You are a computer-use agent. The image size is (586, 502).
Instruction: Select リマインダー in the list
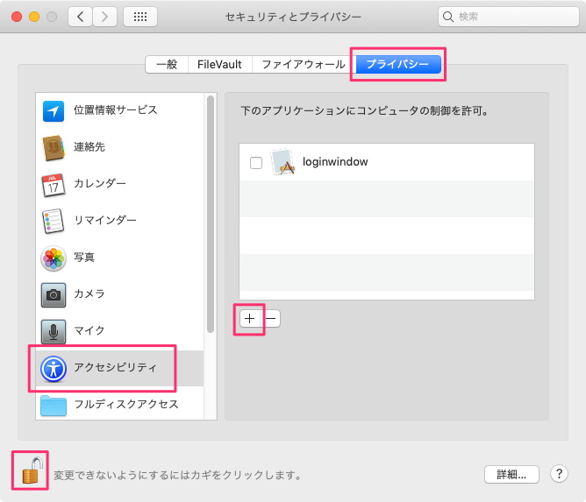(120, 221)
